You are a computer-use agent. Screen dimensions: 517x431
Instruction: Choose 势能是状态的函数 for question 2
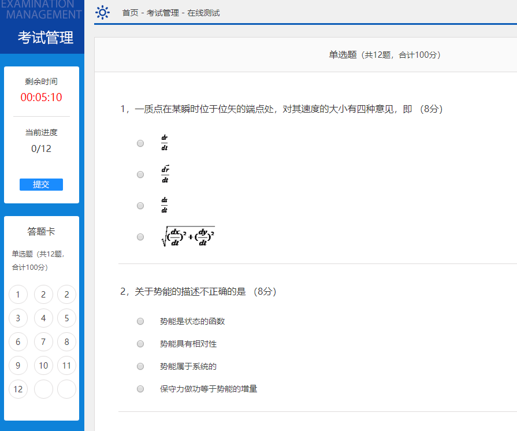coord(140,321)
